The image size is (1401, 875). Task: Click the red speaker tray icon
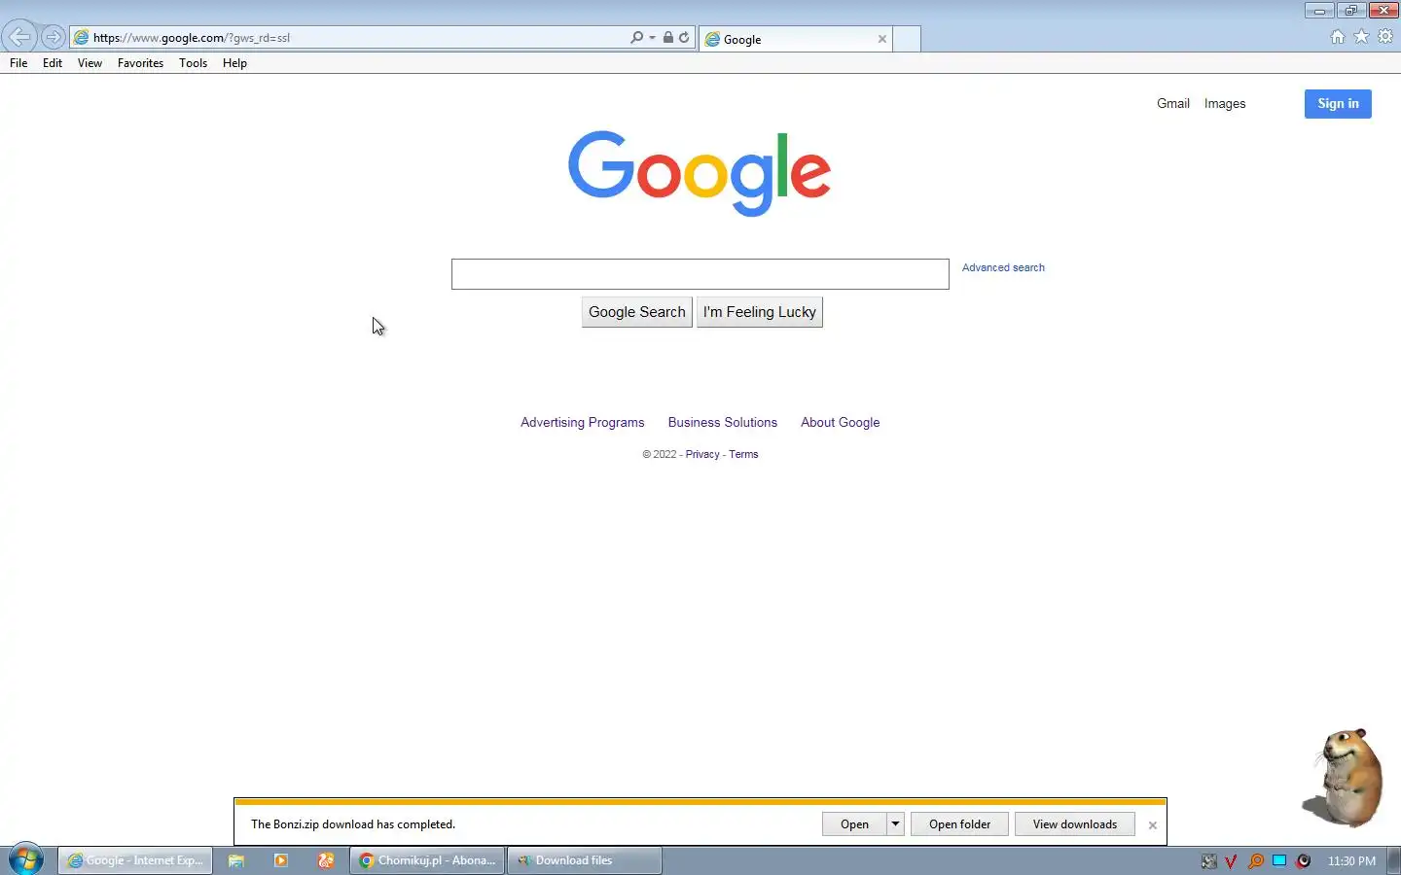pos(1304,861)
